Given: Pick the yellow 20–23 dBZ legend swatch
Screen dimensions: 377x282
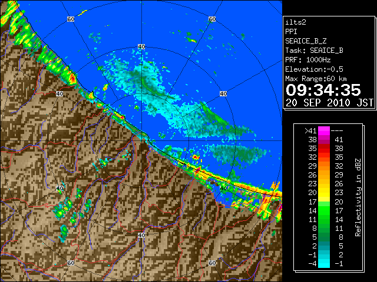Looking at the screenshot, I should point(324,193).
